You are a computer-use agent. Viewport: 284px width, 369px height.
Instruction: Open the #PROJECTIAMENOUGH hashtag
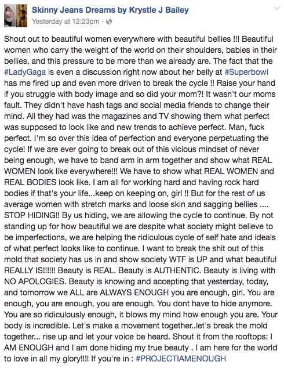181,359
